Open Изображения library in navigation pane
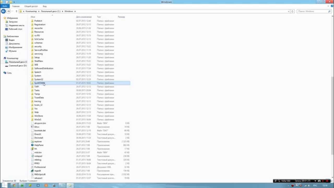334x188 pixels. tap(15, 47)
